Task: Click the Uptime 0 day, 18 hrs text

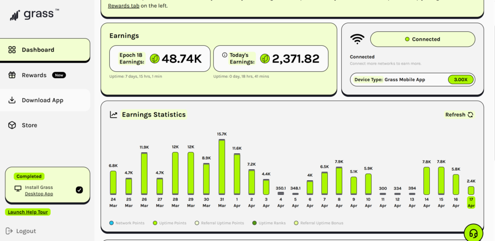Action: [x=241, y=77]
